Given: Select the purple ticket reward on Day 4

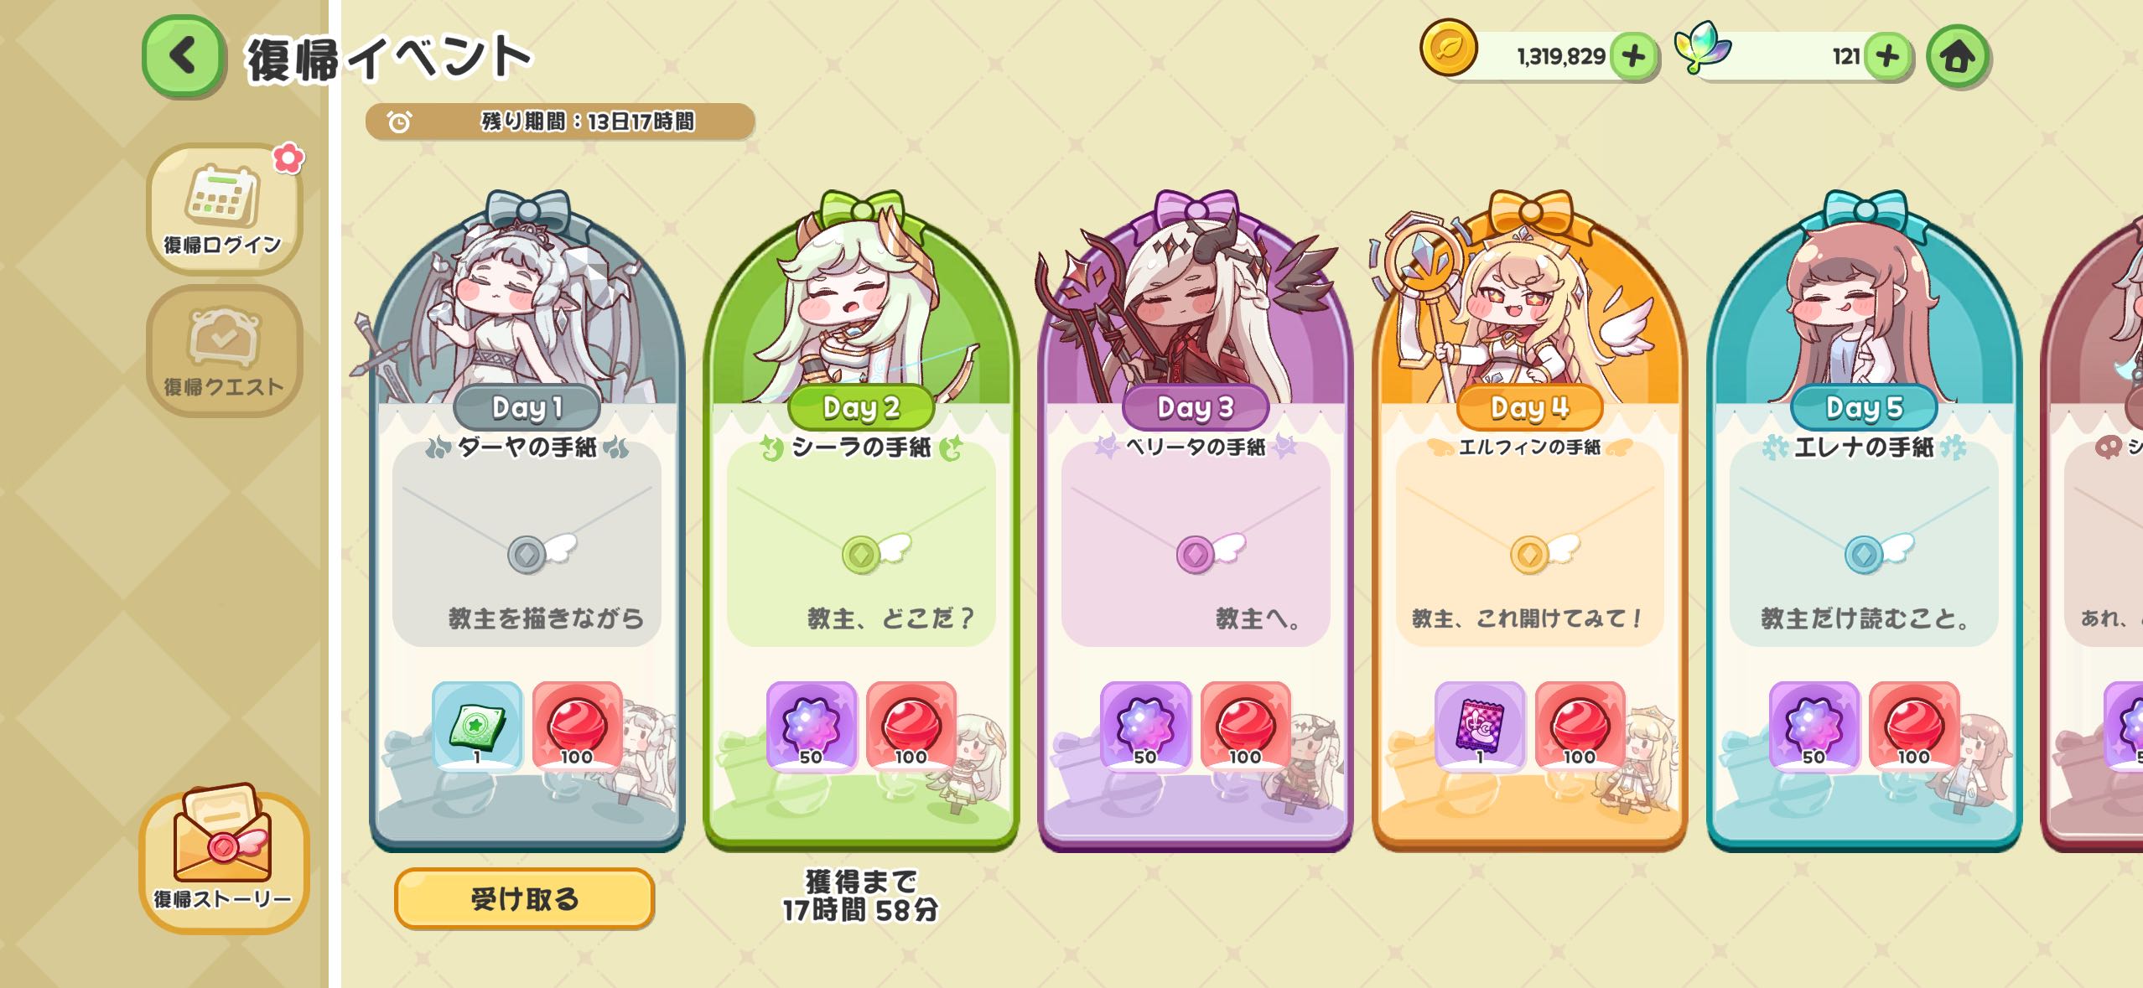Looking at the screenshot, I should [x=1480, y=726].
